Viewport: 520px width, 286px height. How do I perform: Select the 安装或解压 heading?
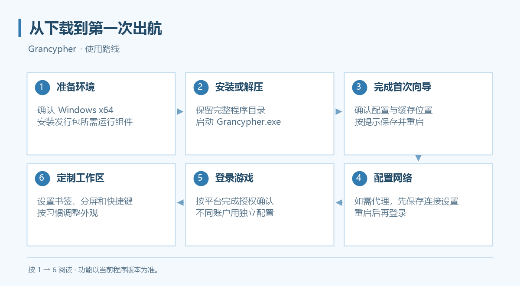click(239, 87)
